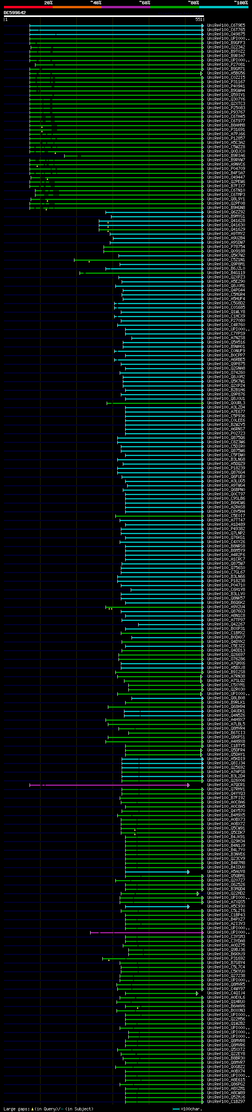Select label UniRef100_P31692
Image resolution: width=252 pixels, height=1112 pixels.
click(x=226, y=958)
